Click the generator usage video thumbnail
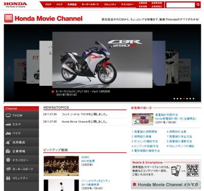The height and width of the screenshot is (191, 204). [x=143, y=120]
